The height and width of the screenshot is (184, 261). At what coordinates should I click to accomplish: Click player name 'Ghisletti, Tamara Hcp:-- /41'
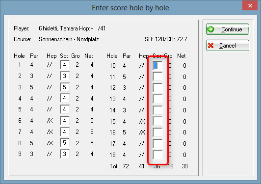coord(72,28)
